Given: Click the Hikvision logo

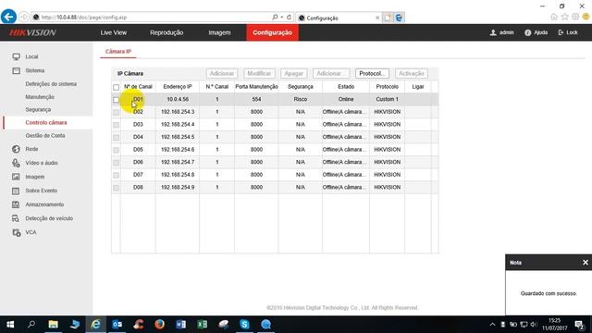Looking at the screenshot, I should [33, 32].
